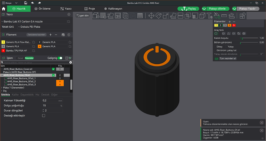Select the circle brush tool type
The height and width of the screenshot is (141, 266).
(x=216, y=33)
